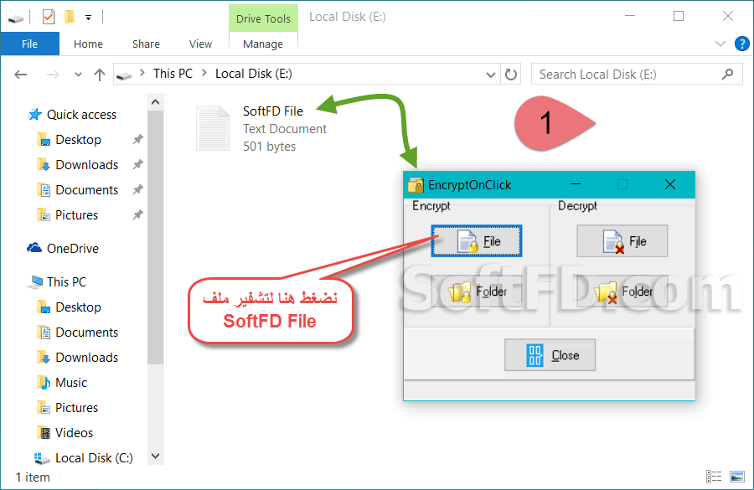Click the Forward navigation arrow
This screenshot has width=754, height=490.
(53, 75)
